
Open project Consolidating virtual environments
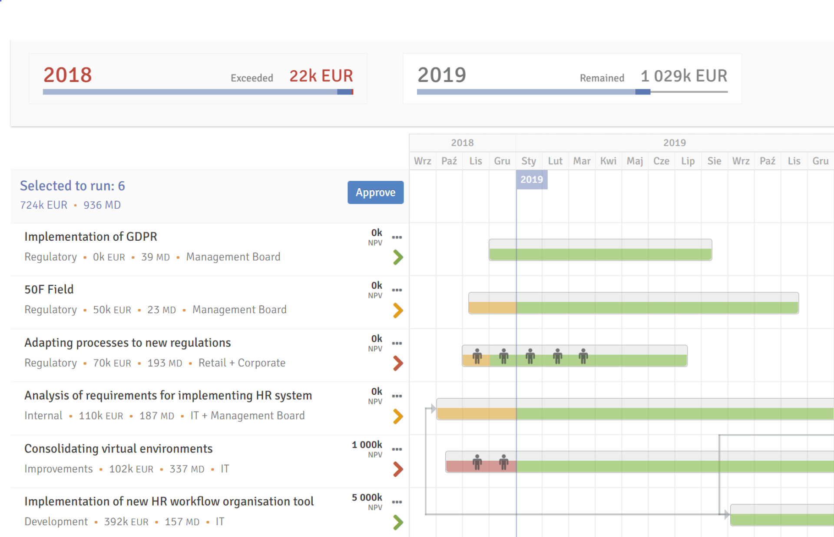pos(119,449)
